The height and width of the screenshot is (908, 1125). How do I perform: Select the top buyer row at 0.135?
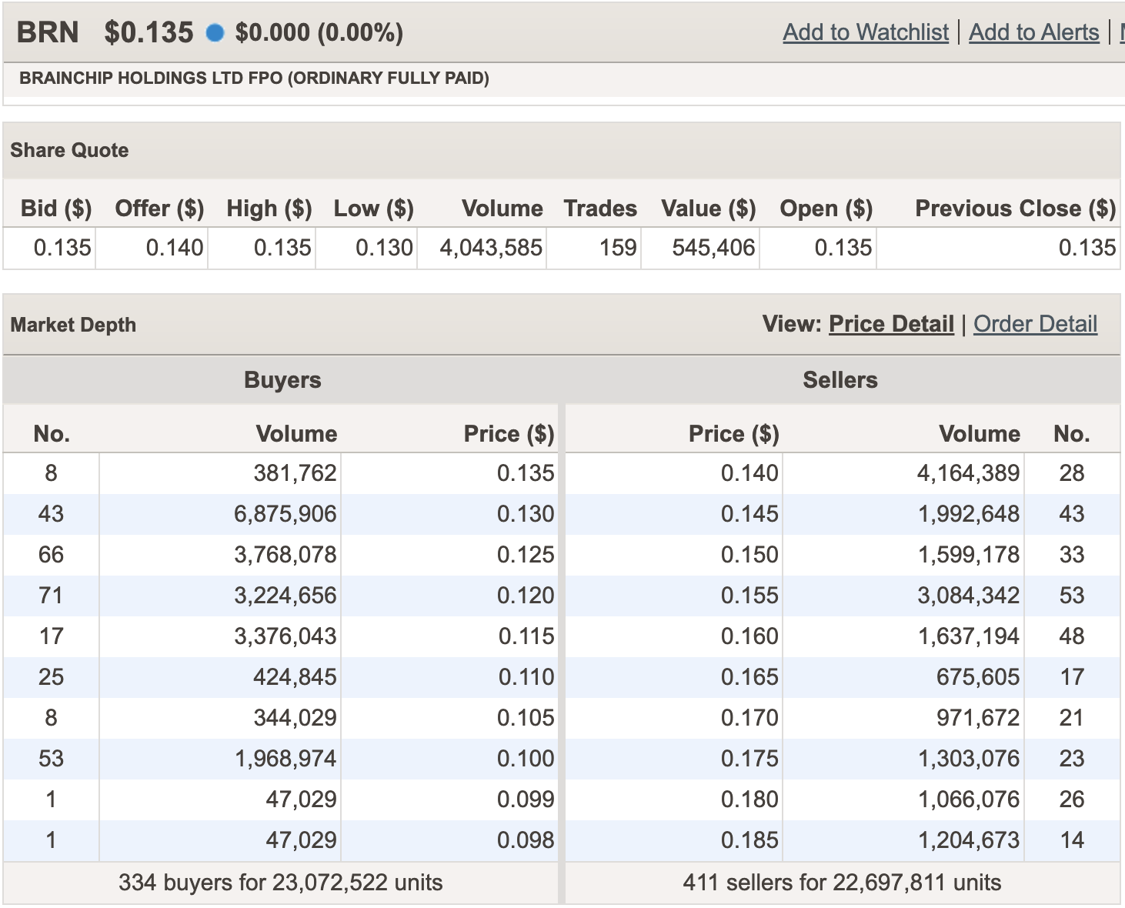[282, 472]
